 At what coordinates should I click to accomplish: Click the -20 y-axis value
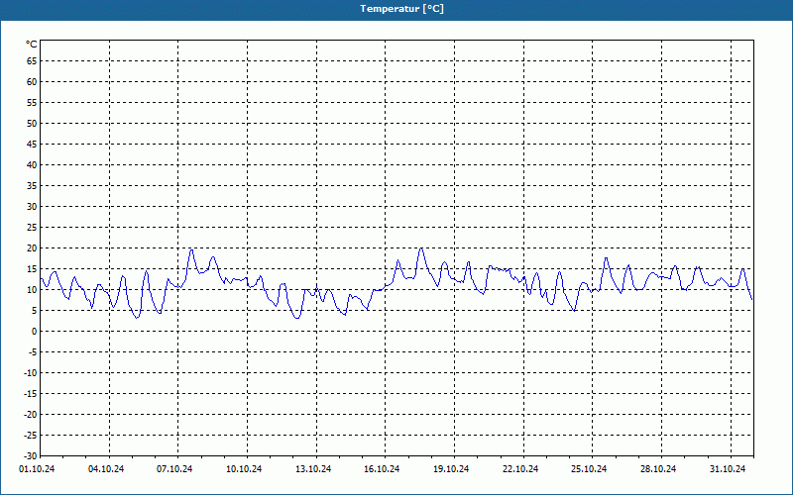[31, 414]
